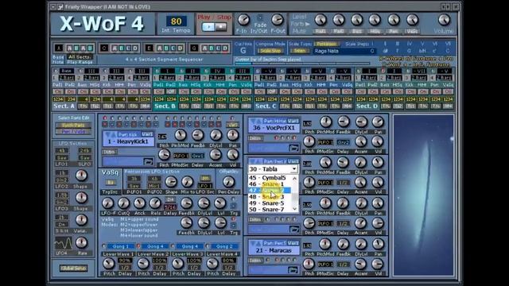Click the LFO2 Shape knob
The width and height of the screenshot is (509, 286).
(x=81, y=176)
